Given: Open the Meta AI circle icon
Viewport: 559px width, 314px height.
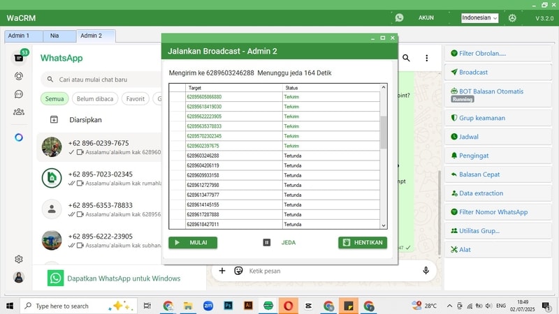Looking at the screenshot, I should [x=19, y=137].
